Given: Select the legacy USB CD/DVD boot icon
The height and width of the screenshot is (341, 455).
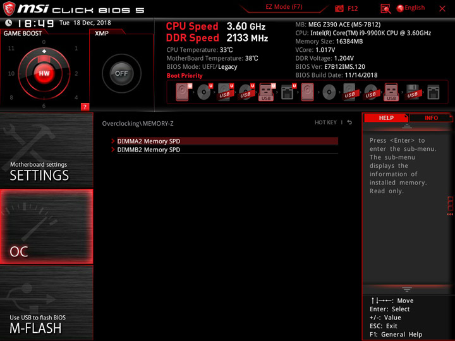Looking at the screenshot, I should click(x=370, y=92).
